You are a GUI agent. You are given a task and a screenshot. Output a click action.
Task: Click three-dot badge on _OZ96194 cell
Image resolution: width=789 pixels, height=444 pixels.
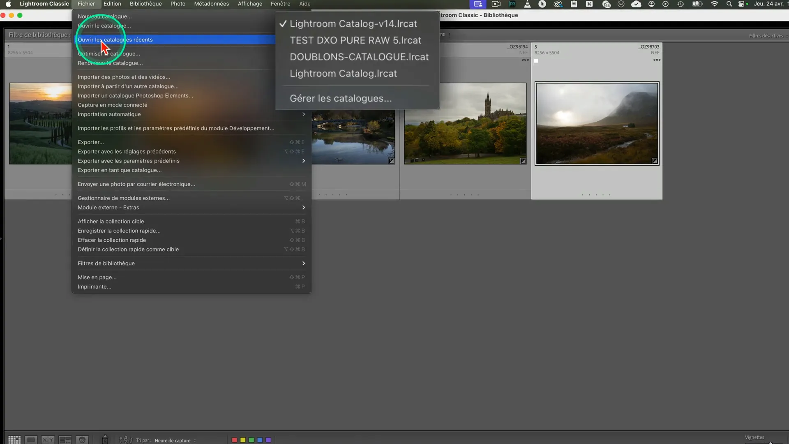525,60
